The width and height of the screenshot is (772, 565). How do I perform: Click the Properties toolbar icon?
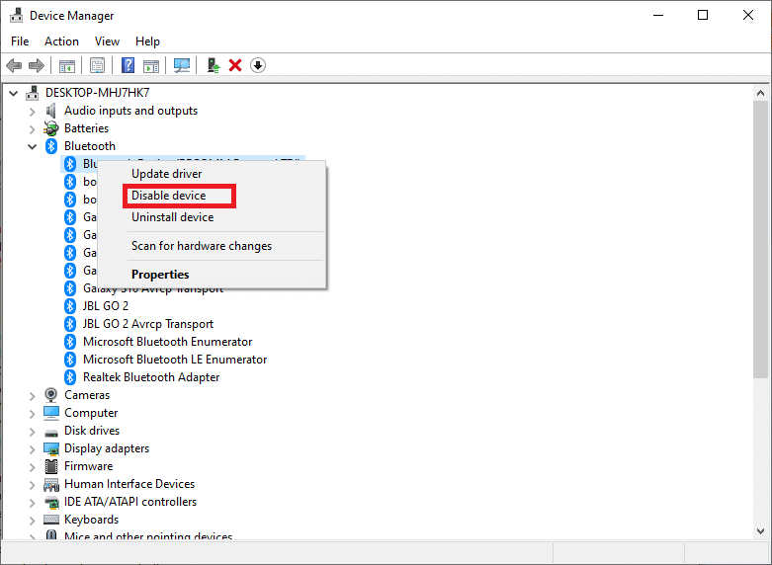(x=97, y=65)
